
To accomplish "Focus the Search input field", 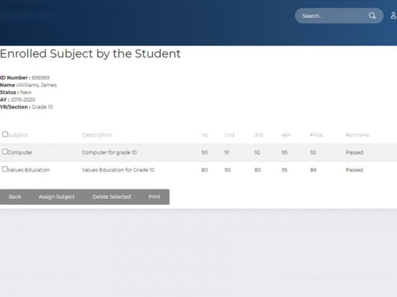I will pyautogui.click(x=331, y=16).
